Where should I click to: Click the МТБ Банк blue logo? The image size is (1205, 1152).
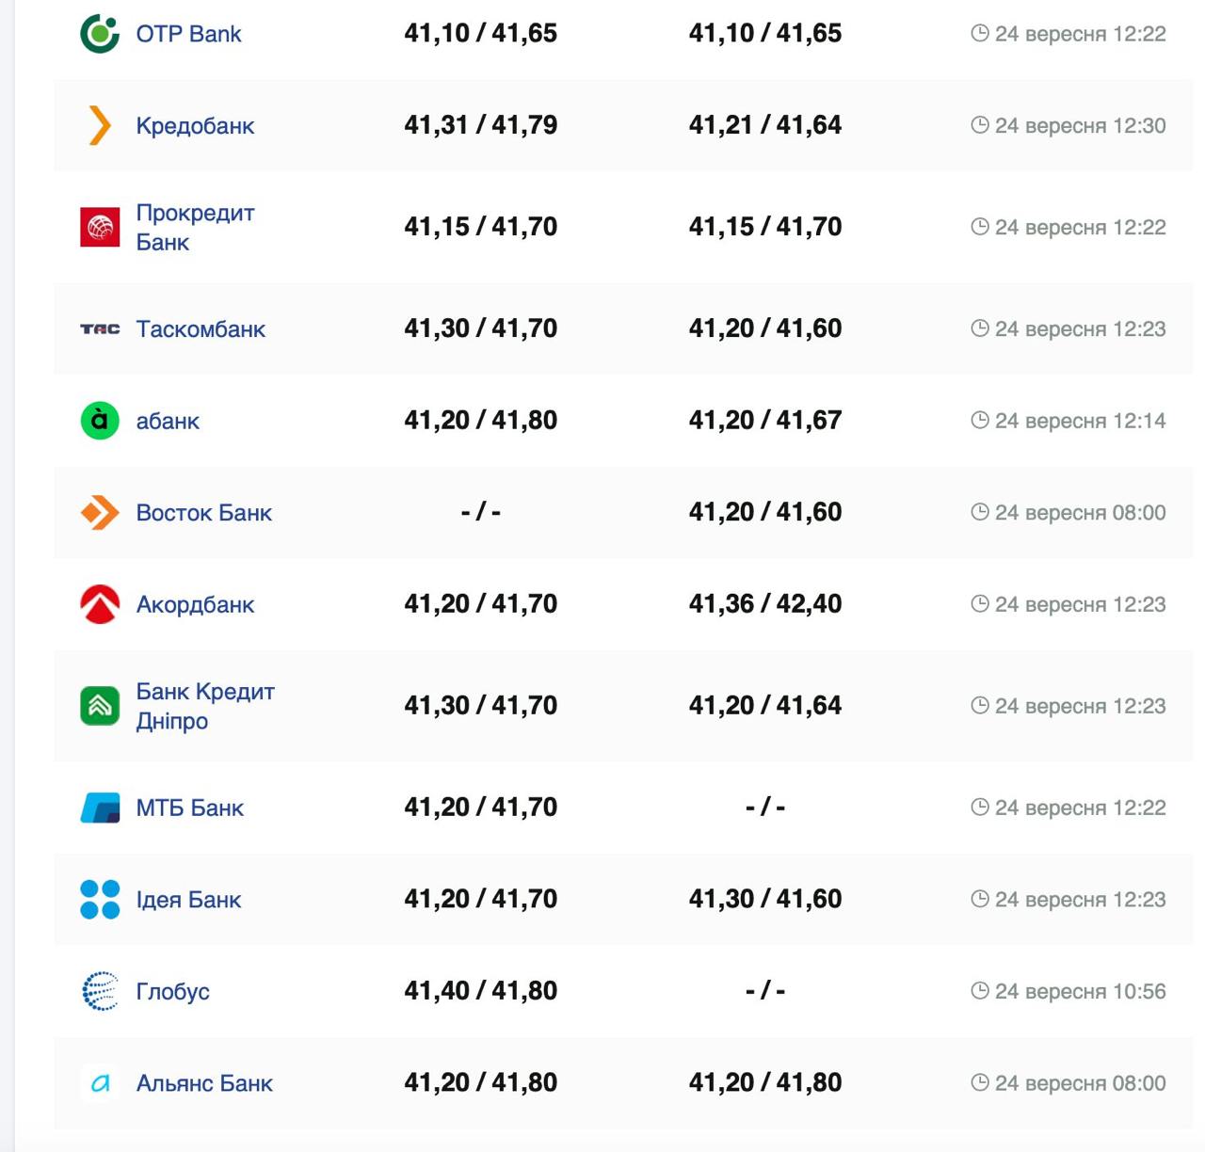click(x=100, y=808)
